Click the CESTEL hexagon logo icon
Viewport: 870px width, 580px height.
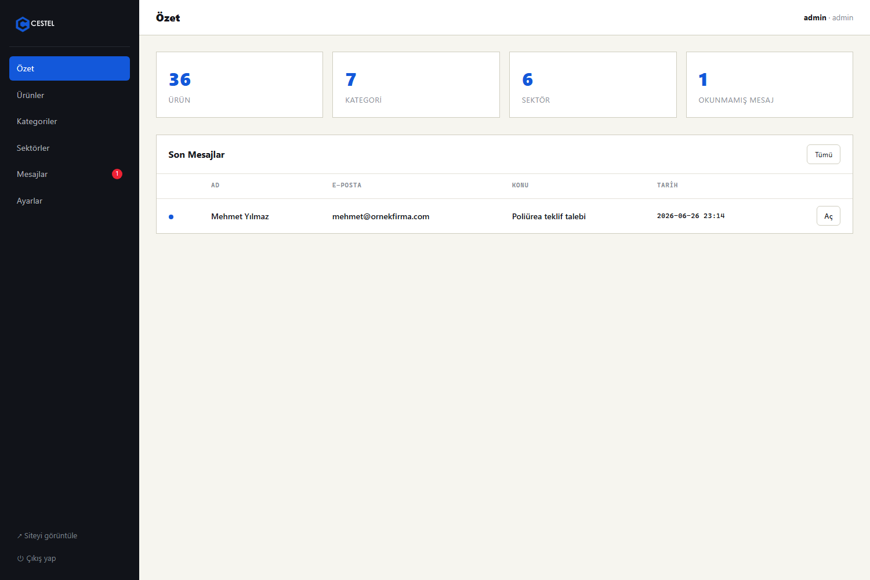pos(23,24)
